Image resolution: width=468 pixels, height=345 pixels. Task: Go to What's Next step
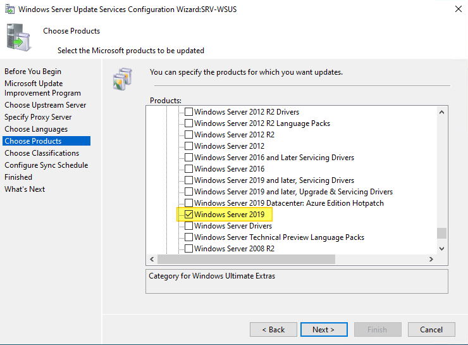pyautogui.click(x=25, y=189)
